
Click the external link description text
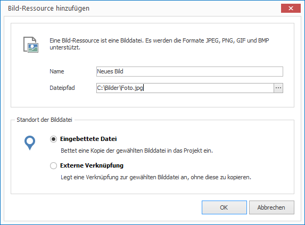pyautogui.click(x=156, y=177)
